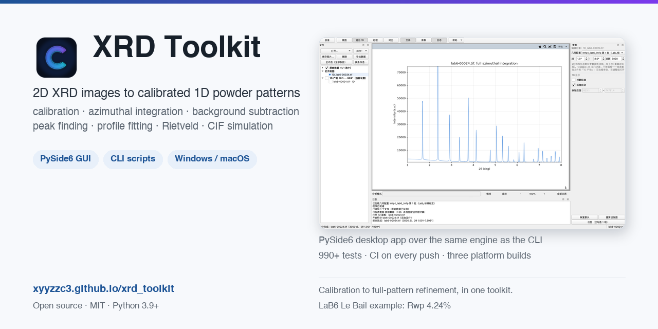The width and height of the screenshot is (658, 329).
Task: Click the disabled 纵轴范围 minimum field
Action: (x=592, y=90)
